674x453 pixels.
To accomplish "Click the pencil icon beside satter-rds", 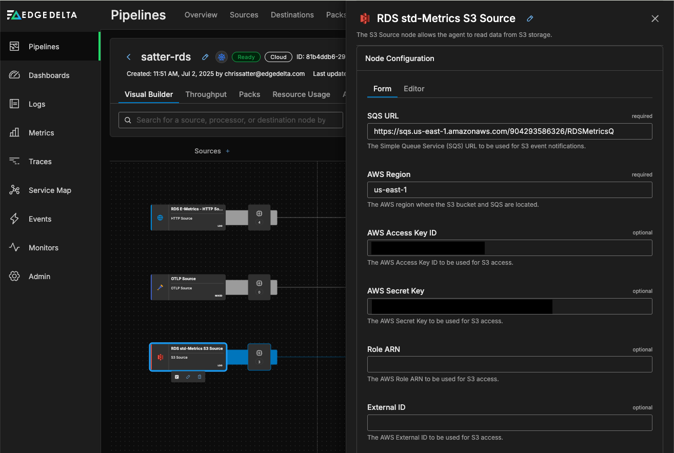I will pyautogui.click(x=205, y=57).
